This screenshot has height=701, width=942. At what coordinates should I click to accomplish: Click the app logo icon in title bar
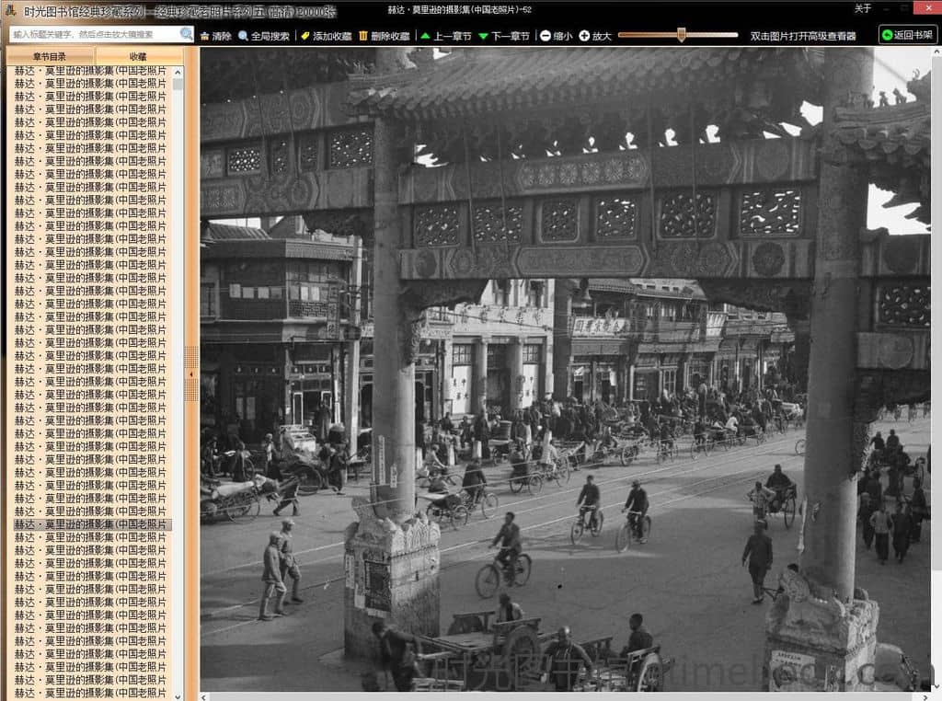(9, 9)
